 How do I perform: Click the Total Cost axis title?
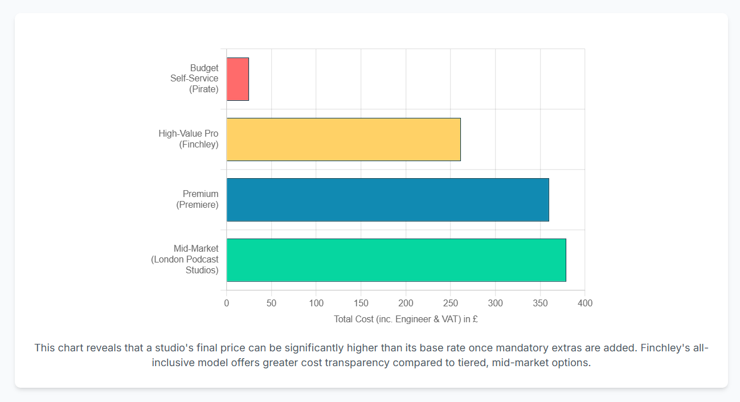coord(406,319)
